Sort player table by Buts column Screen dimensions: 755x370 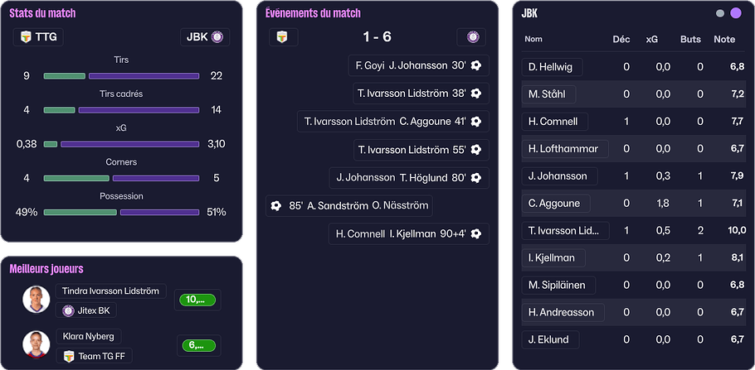(690, 39)
